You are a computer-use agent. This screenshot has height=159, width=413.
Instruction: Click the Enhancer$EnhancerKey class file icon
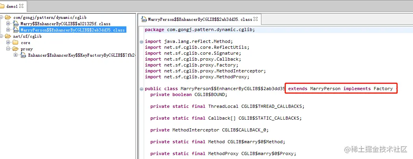(x=23, y=55)
